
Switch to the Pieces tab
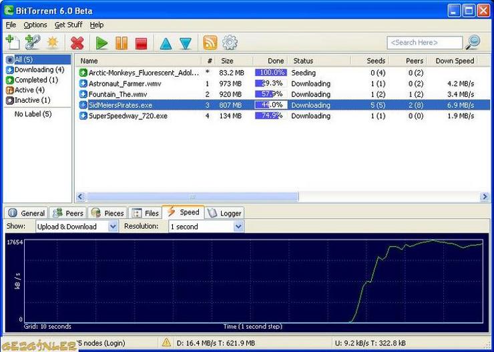(x=107, y=213)
